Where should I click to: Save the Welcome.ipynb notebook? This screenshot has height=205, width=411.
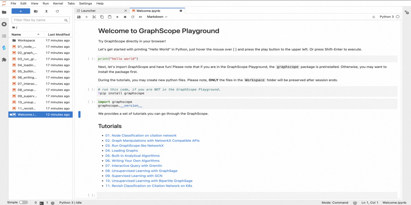coord(79,16)
